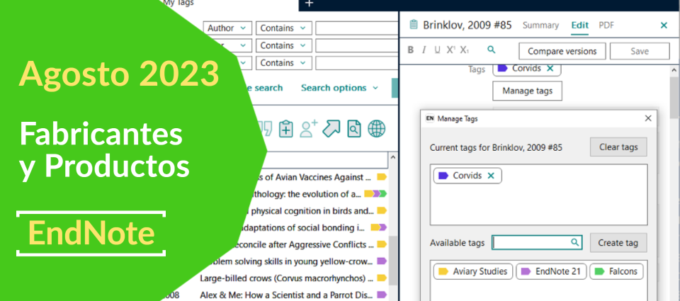Remove Corvids tag in Edit panel Tags field
Image resolution: width=680 pixels, height=301 pixels.
click(550, 68)
